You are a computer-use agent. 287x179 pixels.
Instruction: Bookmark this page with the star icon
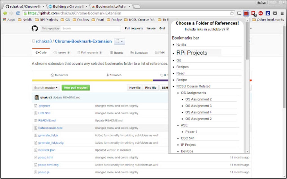[232, 13]
